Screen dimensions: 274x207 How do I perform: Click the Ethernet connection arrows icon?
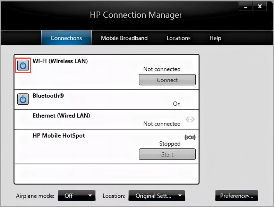[x=190, y=119]
